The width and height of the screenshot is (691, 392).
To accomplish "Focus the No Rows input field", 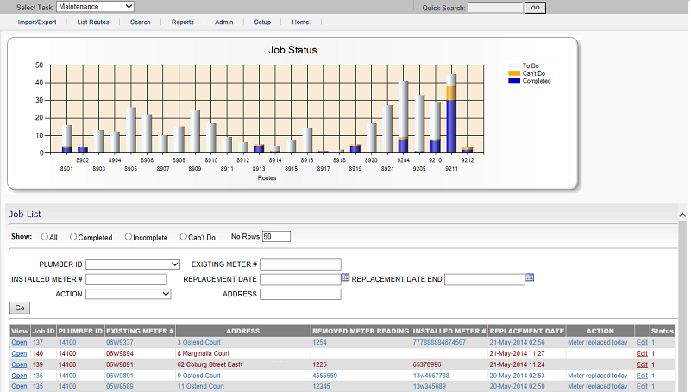I will (x=276, y=236).
